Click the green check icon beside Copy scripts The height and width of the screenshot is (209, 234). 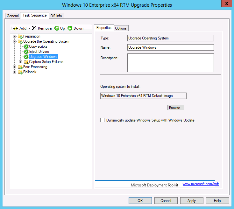tap(26, 46)
